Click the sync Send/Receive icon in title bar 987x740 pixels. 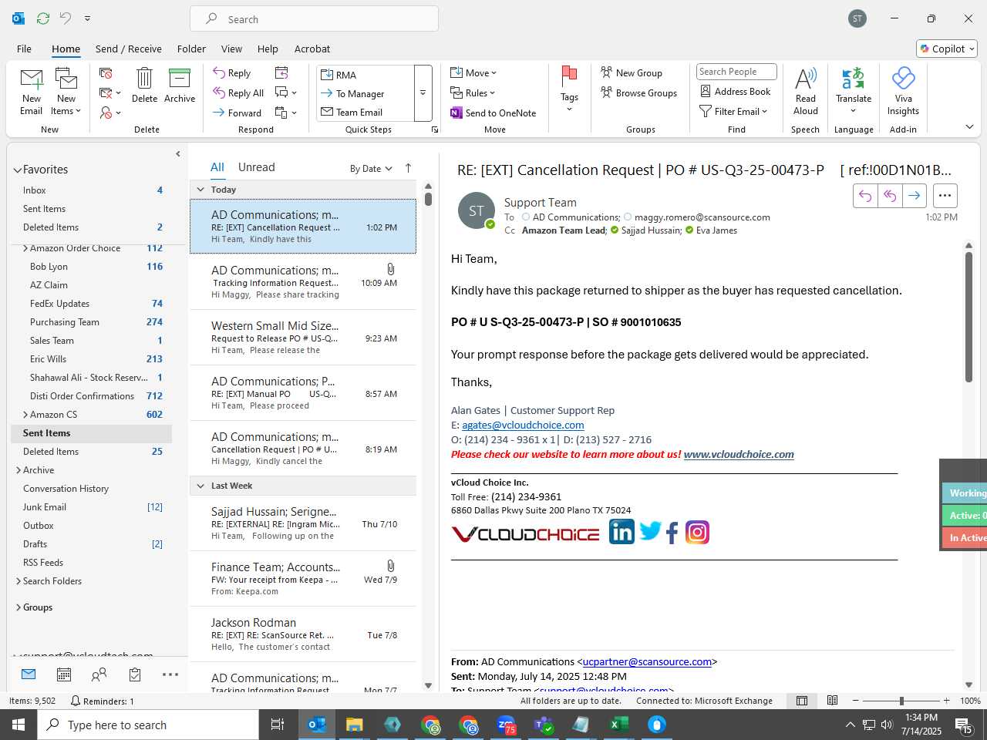43,18
